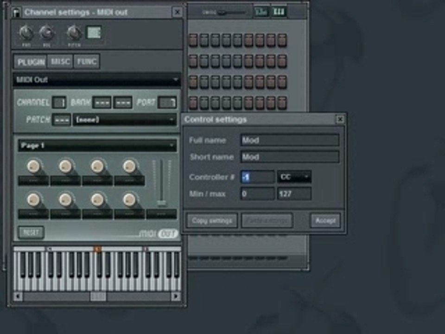Screen dimensions: 445x334
Task: Toggle the first step in the third sequencer row
Action: pos(193,82)
